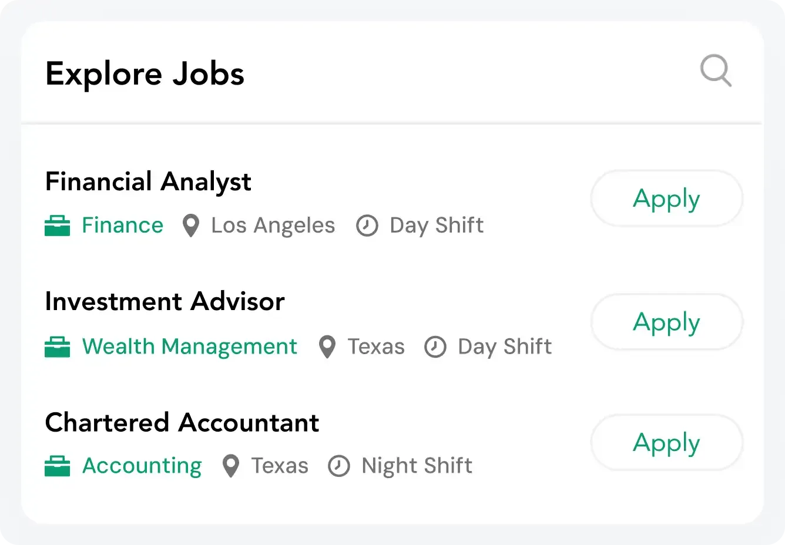Select the Chartered Accountant job title
785x545 pixels.
click(182, 422)
